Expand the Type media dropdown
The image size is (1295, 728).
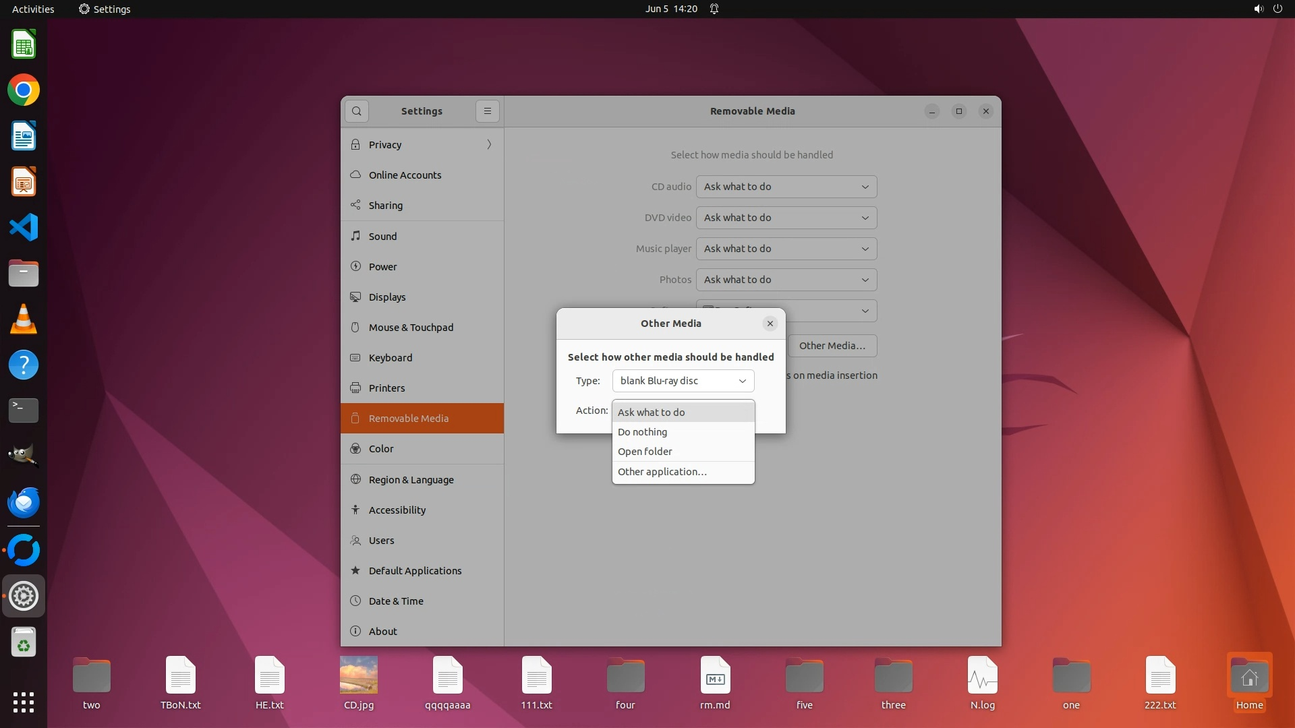pos(683,381)
